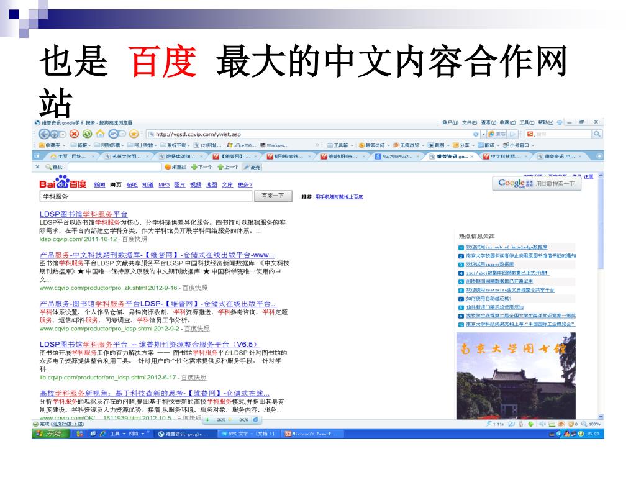
Task: Open the LDSP图书馆学科服务平台 result link
Action: [84, 214]
